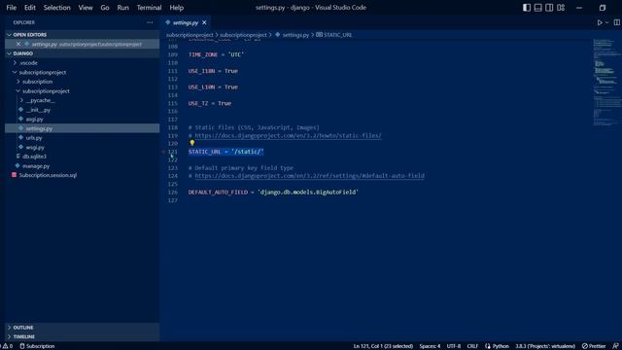
Task: Open wsgi.py file
Action: coord(35,147)
